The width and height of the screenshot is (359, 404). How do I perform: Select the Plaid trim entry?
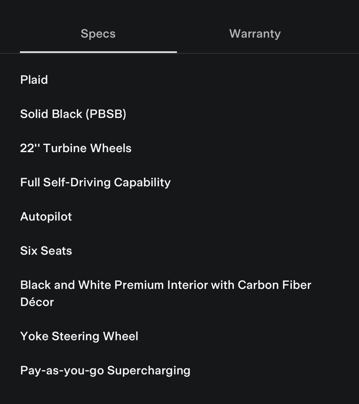(34, 80)
